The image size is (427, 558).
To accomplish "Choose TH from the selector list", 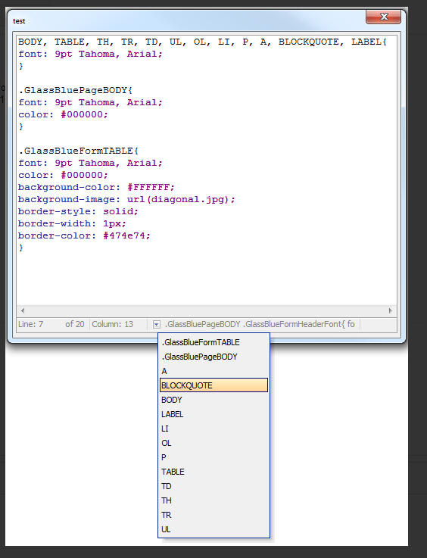I will click(213, 500).
